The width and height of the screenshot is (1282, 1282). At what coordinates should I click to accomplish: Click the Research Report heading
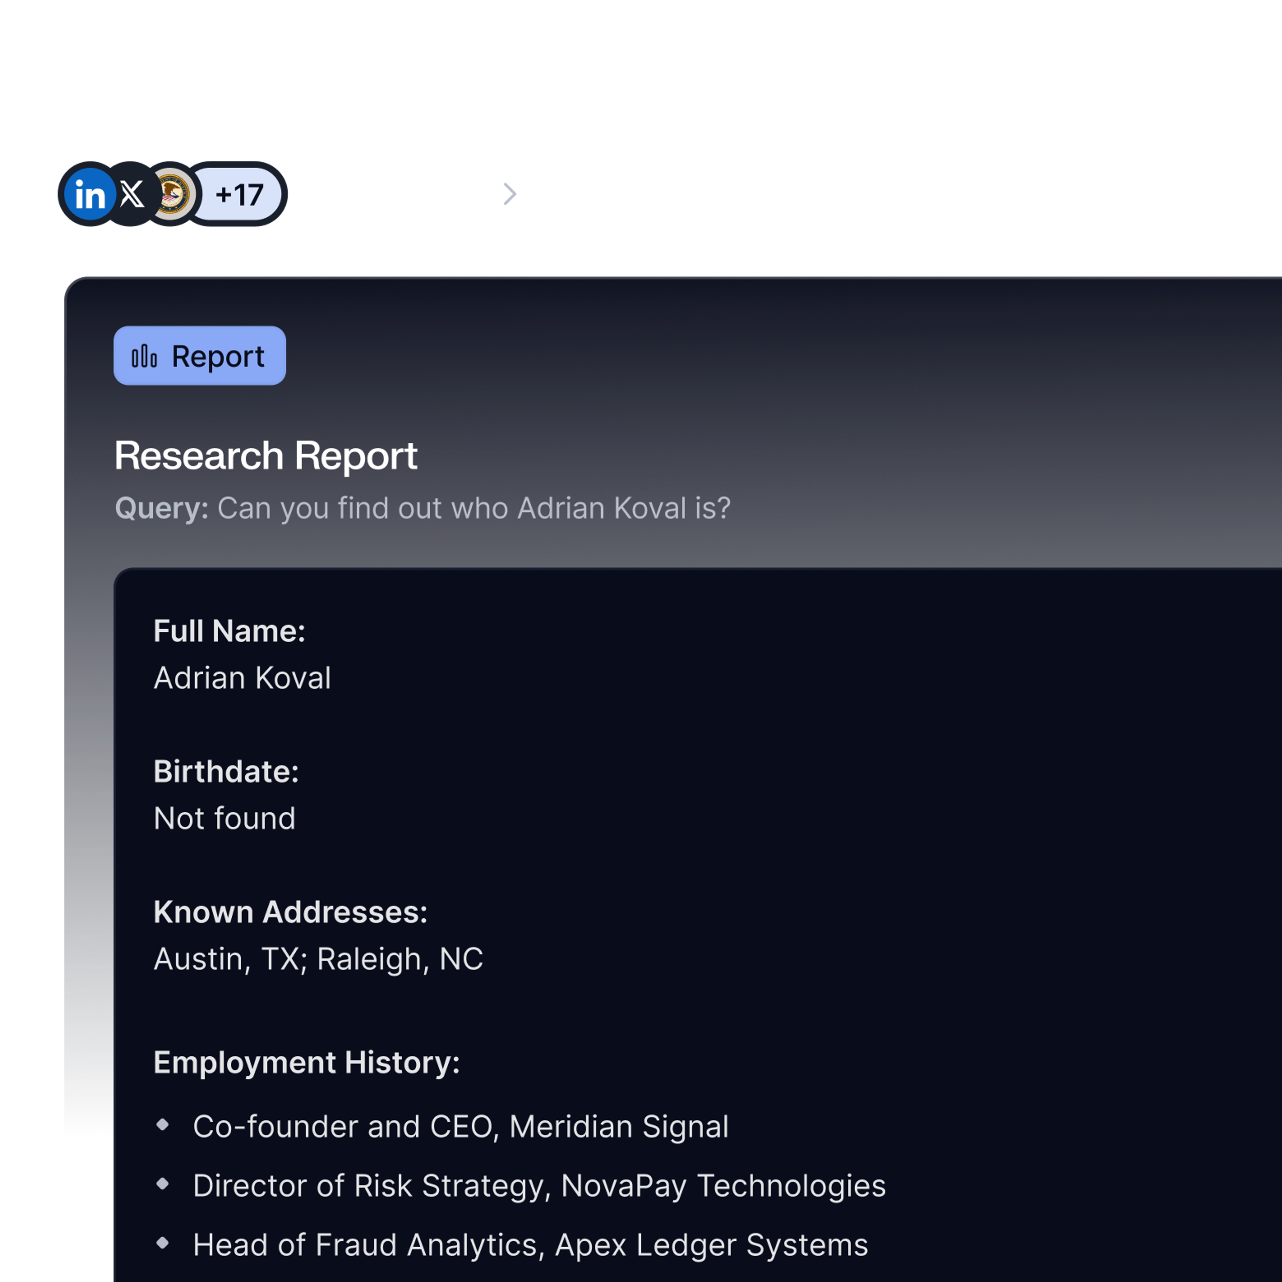click(265, 456)
